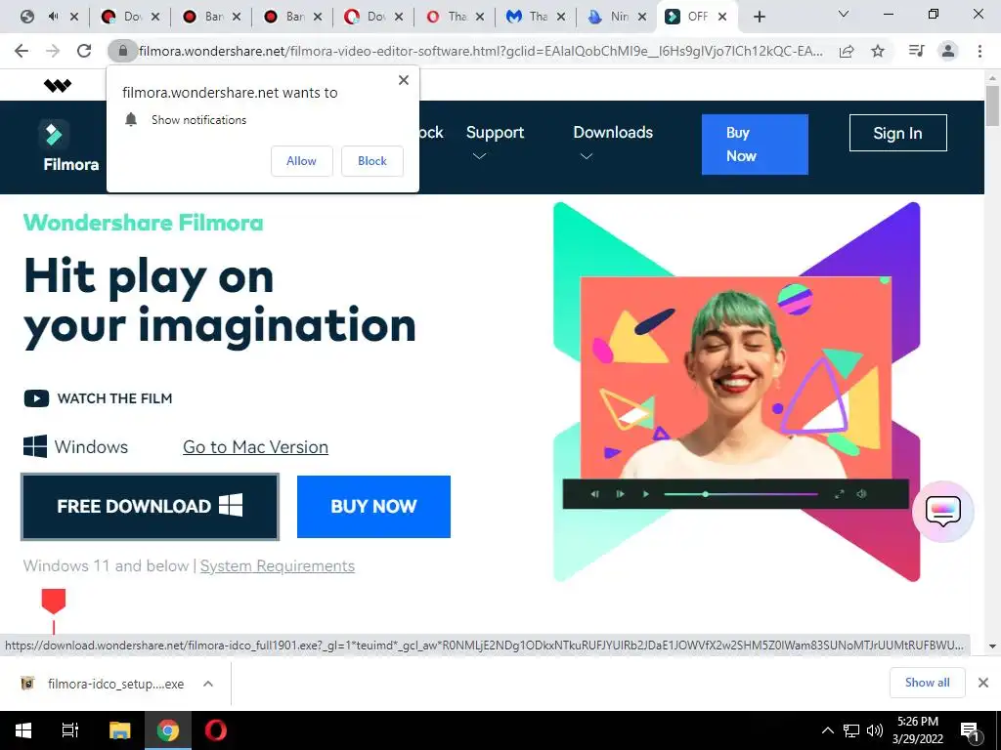Open a new tab with the plus icon
This screenshot has height=750, width=1001.
click(x=759, y=17)
